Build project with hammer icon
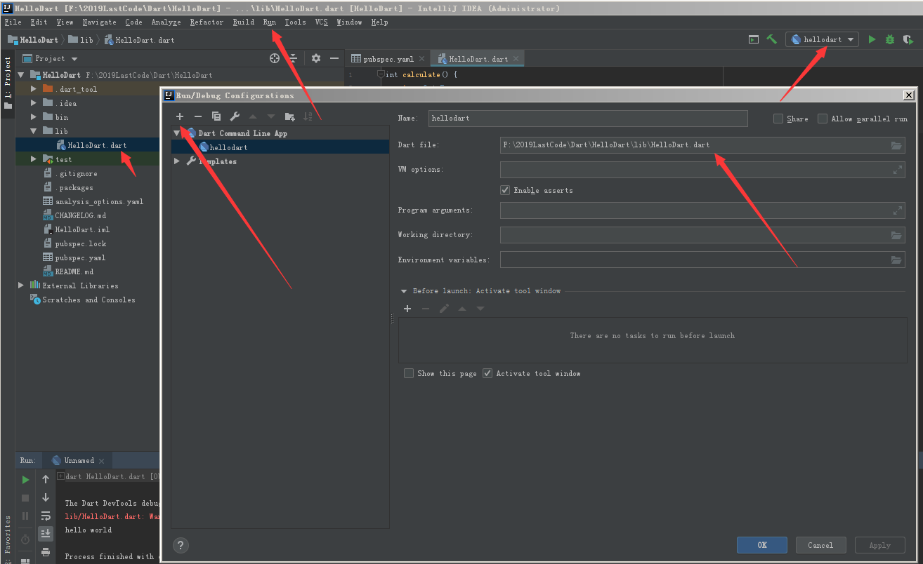Image resolution: width=923 pixels, height=564 pixels. click(x=771, y=40)
